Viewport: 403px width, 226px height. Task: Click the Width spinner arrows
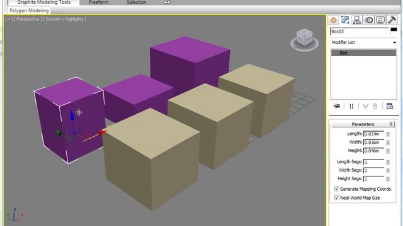pyautogui.click(x=388, y=143)
